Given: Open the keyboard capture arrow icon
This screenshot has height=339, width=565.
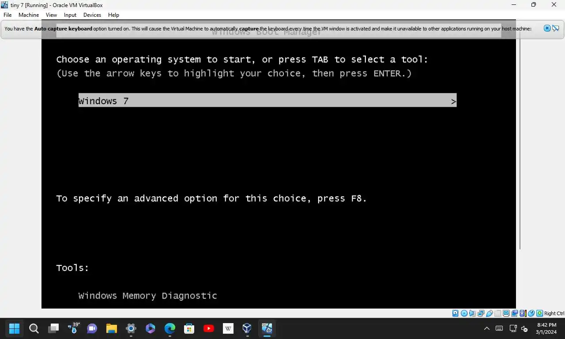Looking at the screenshot, I should [x=539, y=313].
